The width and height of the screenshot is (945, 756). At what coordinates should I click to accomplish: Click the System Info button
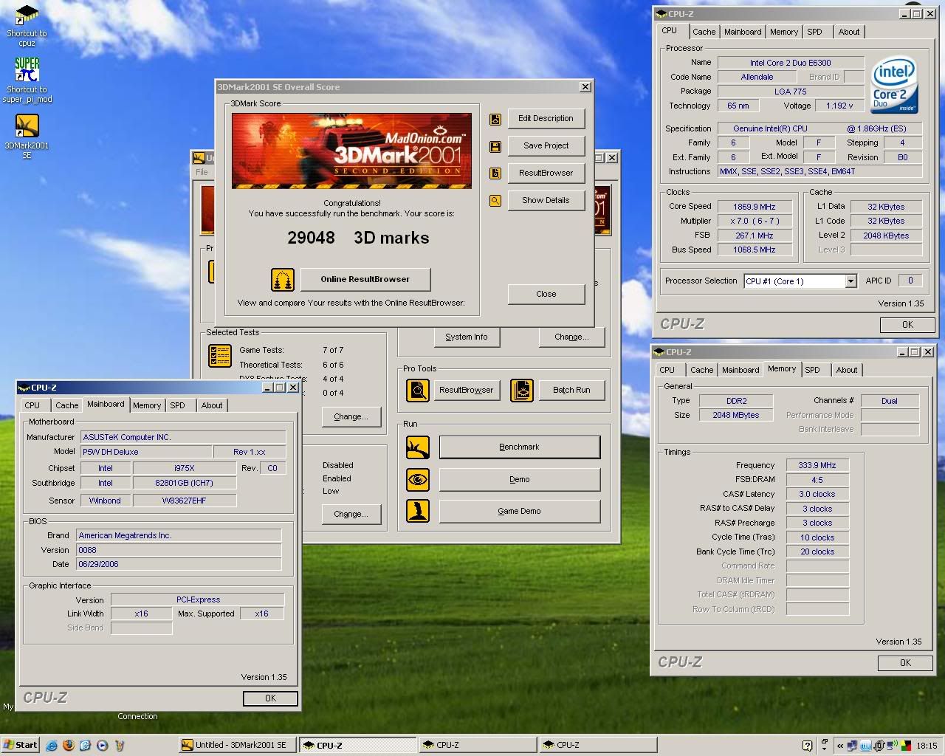click(x=467, y=337)
